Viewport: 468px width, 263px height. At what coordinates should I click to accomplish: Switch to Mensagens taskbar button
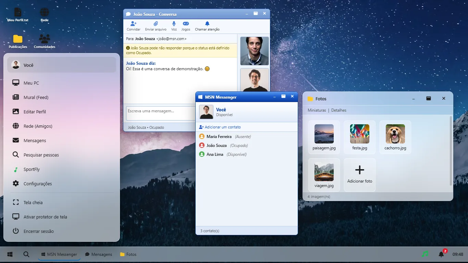pos(99,254)
